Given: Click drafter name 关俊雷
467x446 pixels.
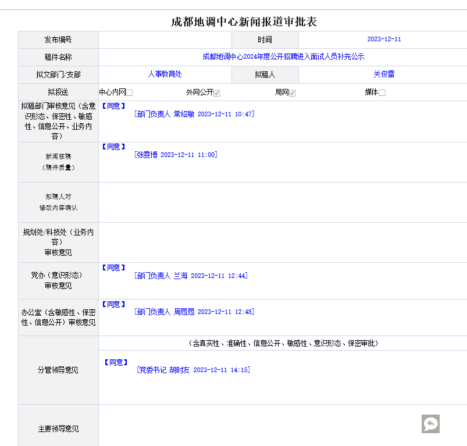Looking at the screenshot, I should pyautogui.click(x=383, y=74).
